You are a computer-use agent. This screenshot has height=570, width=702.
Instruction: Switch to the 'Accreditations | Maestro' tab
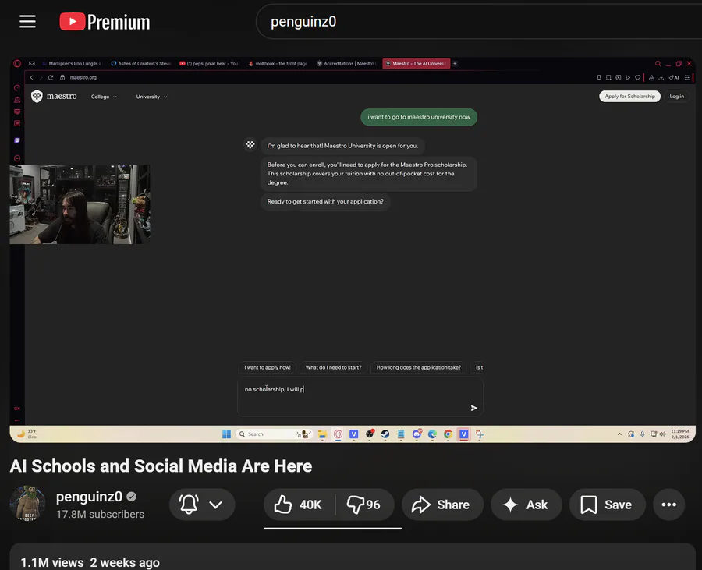point(346,63)
